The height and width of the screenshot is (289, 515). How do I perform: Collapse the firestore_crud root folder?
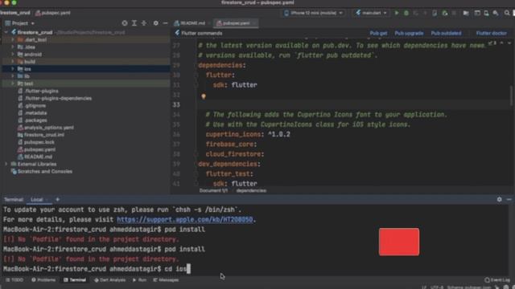pyautogui.click(x=6, y=32)
